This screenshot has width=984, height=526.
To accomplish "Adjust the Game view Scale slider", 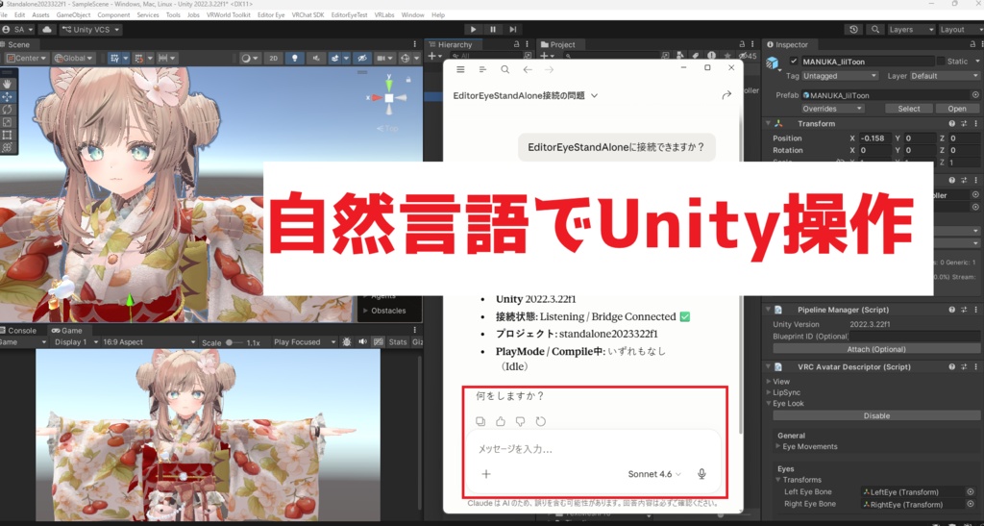I will click(x=234, y=342).
